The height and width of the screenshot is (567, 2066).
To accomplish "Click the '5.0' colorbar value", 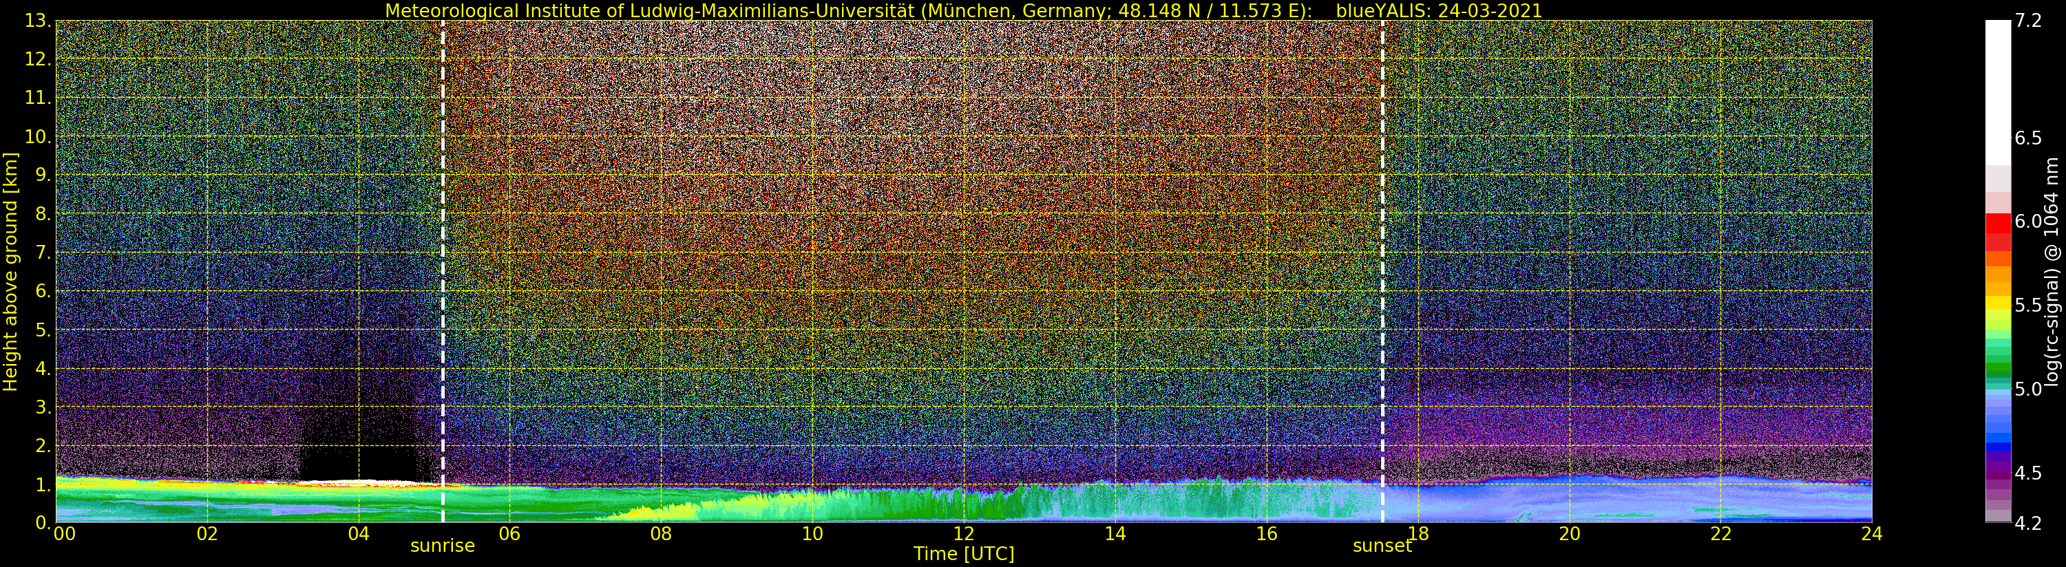I will [2028, 389].
